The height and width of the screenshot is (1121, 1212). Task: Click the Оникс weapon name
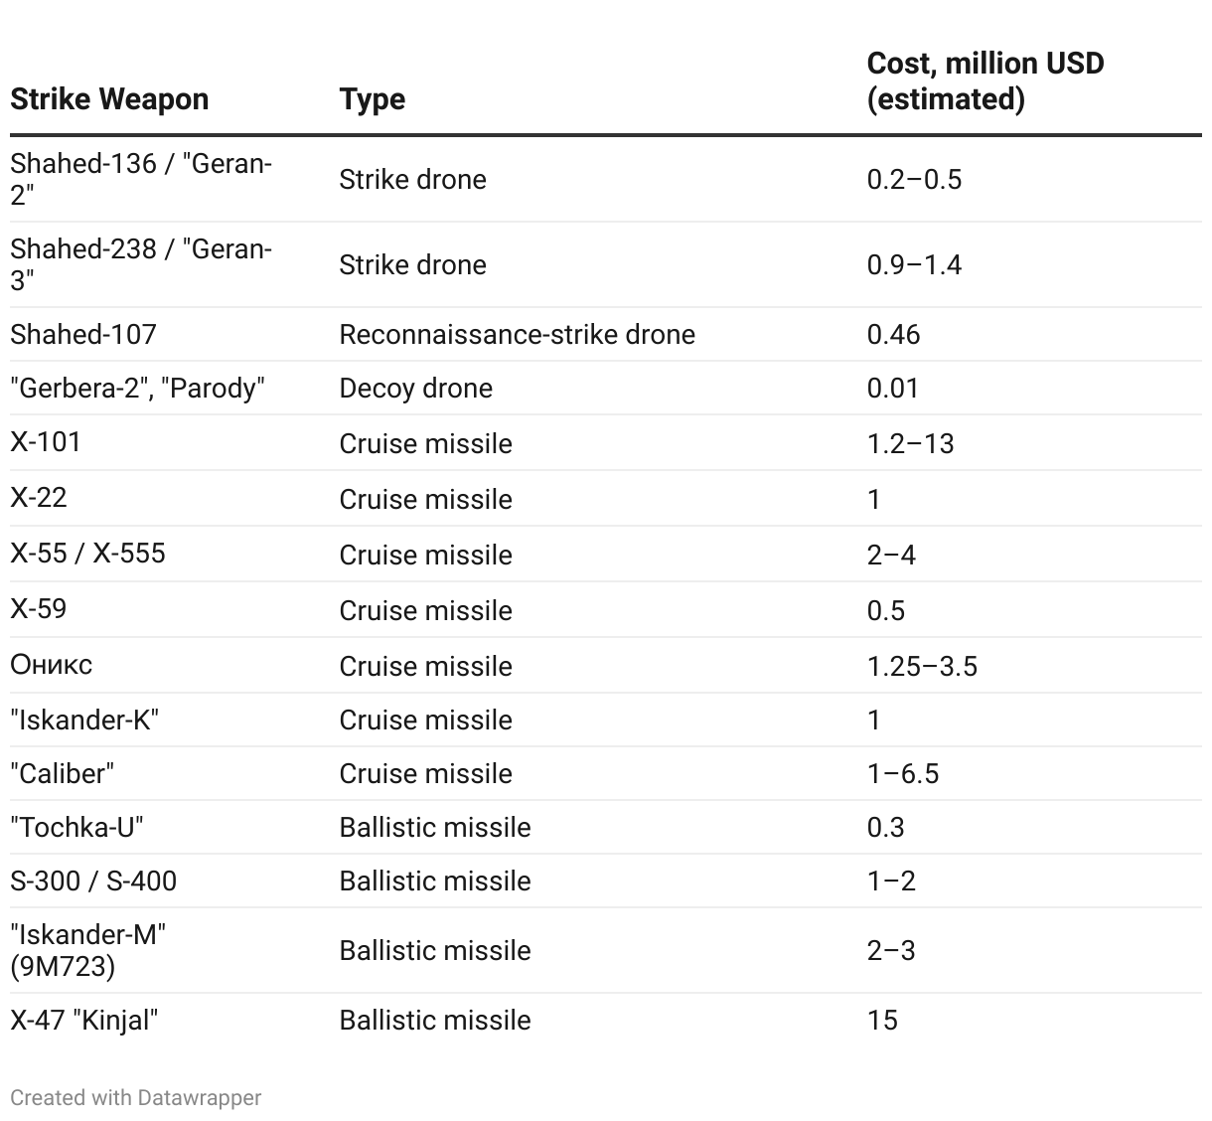52,665
